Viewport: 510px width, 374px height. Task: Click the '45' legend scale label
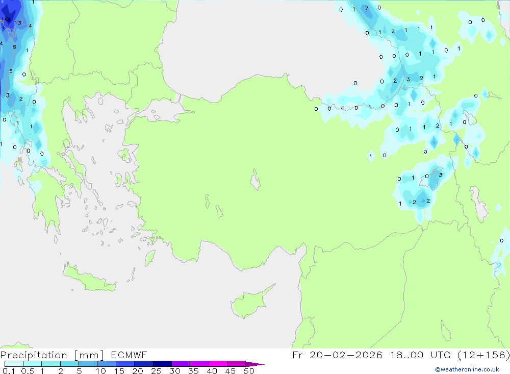pyautogui.click(x=231, y=371)
